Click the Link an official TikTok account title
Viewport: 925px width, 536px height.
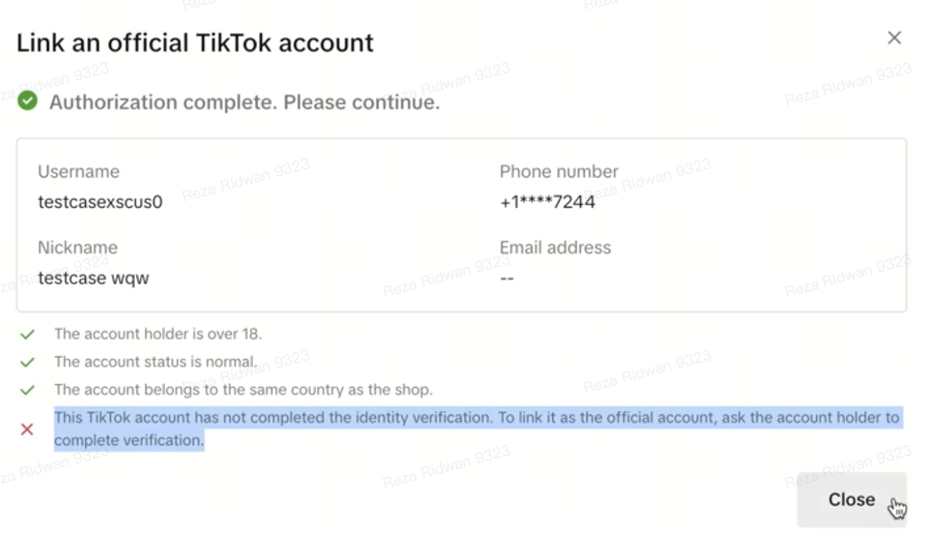point(195,43)
